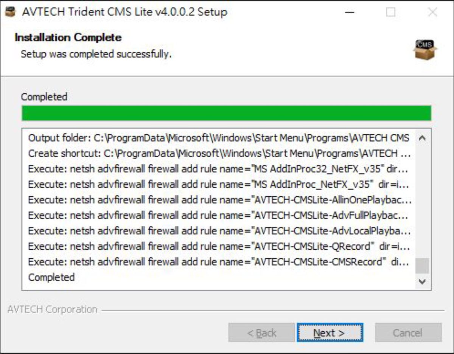Click the minimize icon of the setup window
Viewport: 454px width, 354px height.
tap(350, 12)
